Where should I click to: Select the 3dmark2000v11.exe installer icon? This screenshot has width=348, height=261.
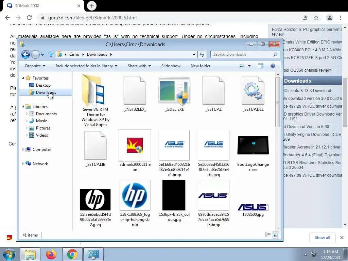pos(135,145)
